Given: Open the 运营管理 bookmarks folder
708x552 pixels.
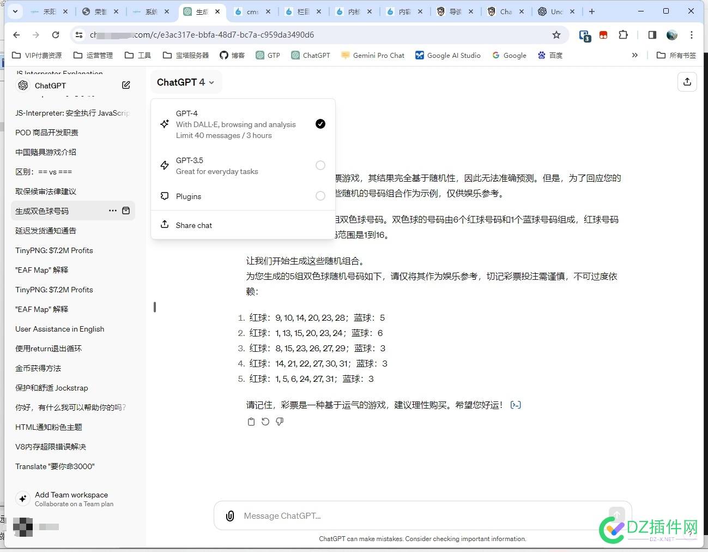Looking at the screenshot, I should [93, 55].
